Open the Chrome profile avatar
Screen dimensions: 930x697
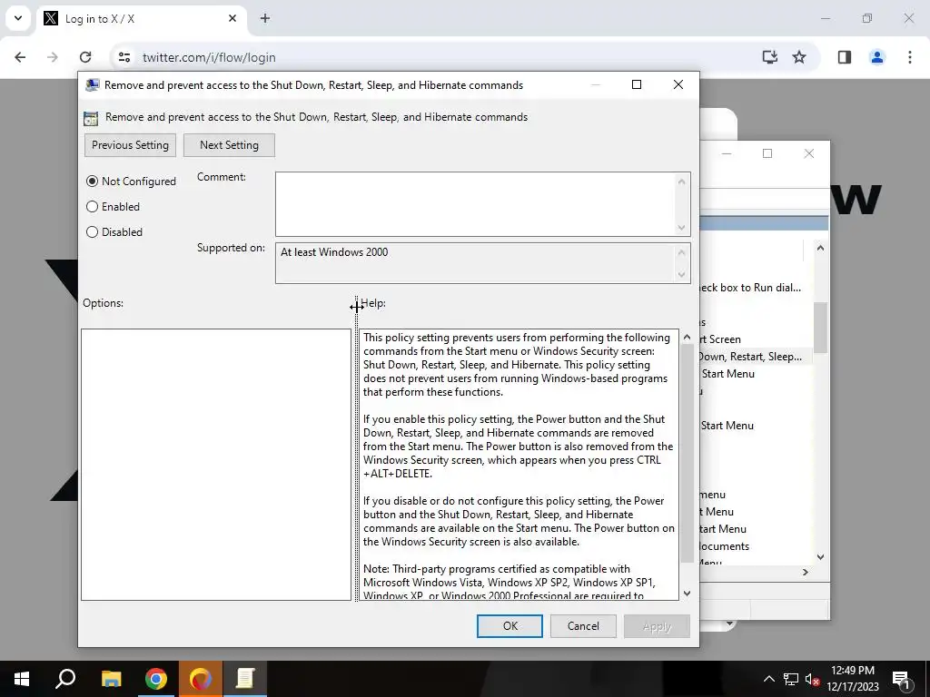[877, 57]
